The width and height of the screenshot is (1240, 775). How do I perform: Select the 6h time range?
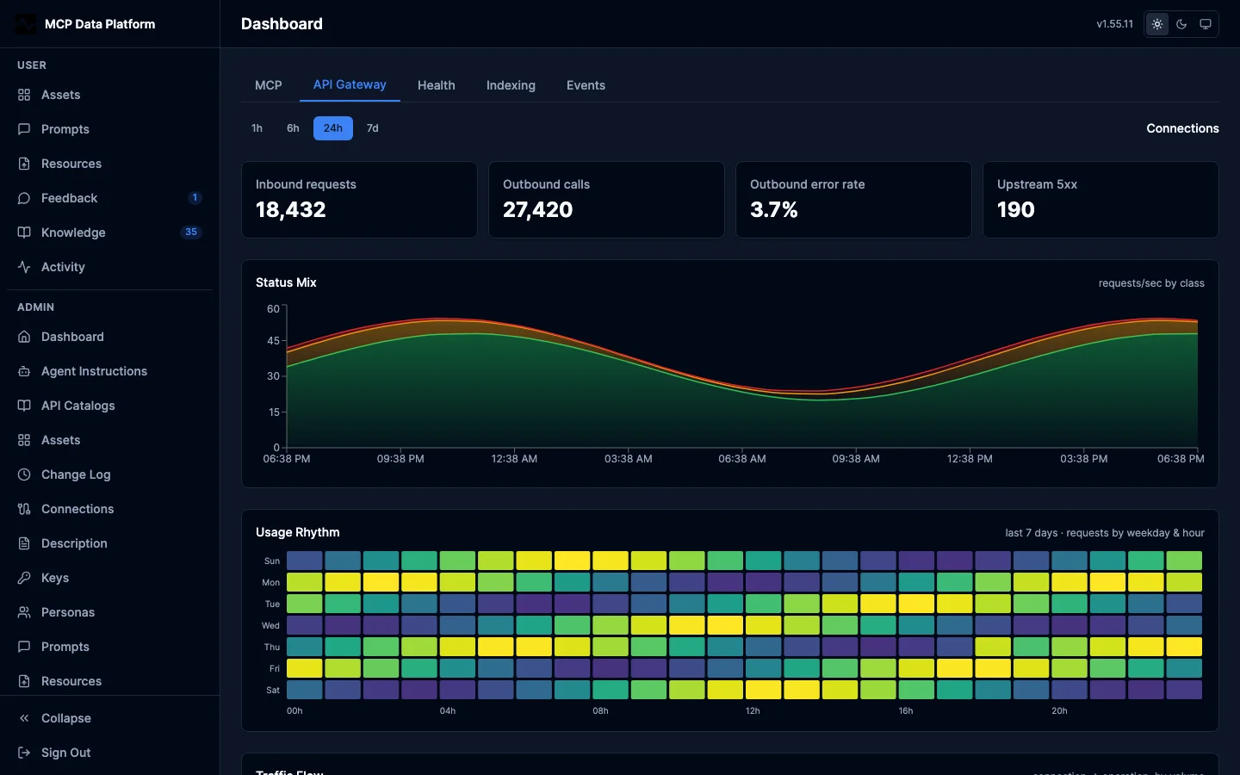point(293,128)
